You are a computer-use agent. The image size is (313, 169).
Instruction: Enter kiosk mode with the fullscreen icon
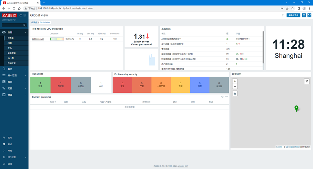coord(309,15)
